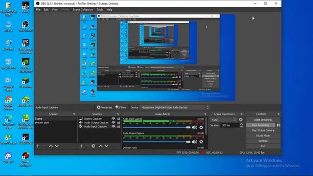Open the Tools menu
The height and width of the screenshot is (176, 313).
[100, 10]
